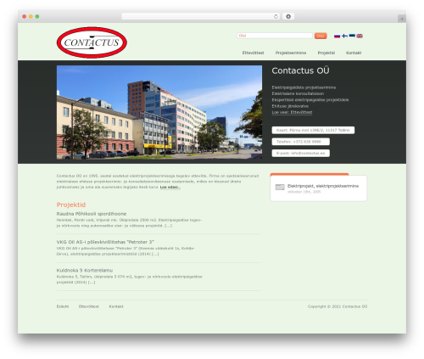Open a new browser tab with plus button
424x359 pixels.
tap(402, 19)
